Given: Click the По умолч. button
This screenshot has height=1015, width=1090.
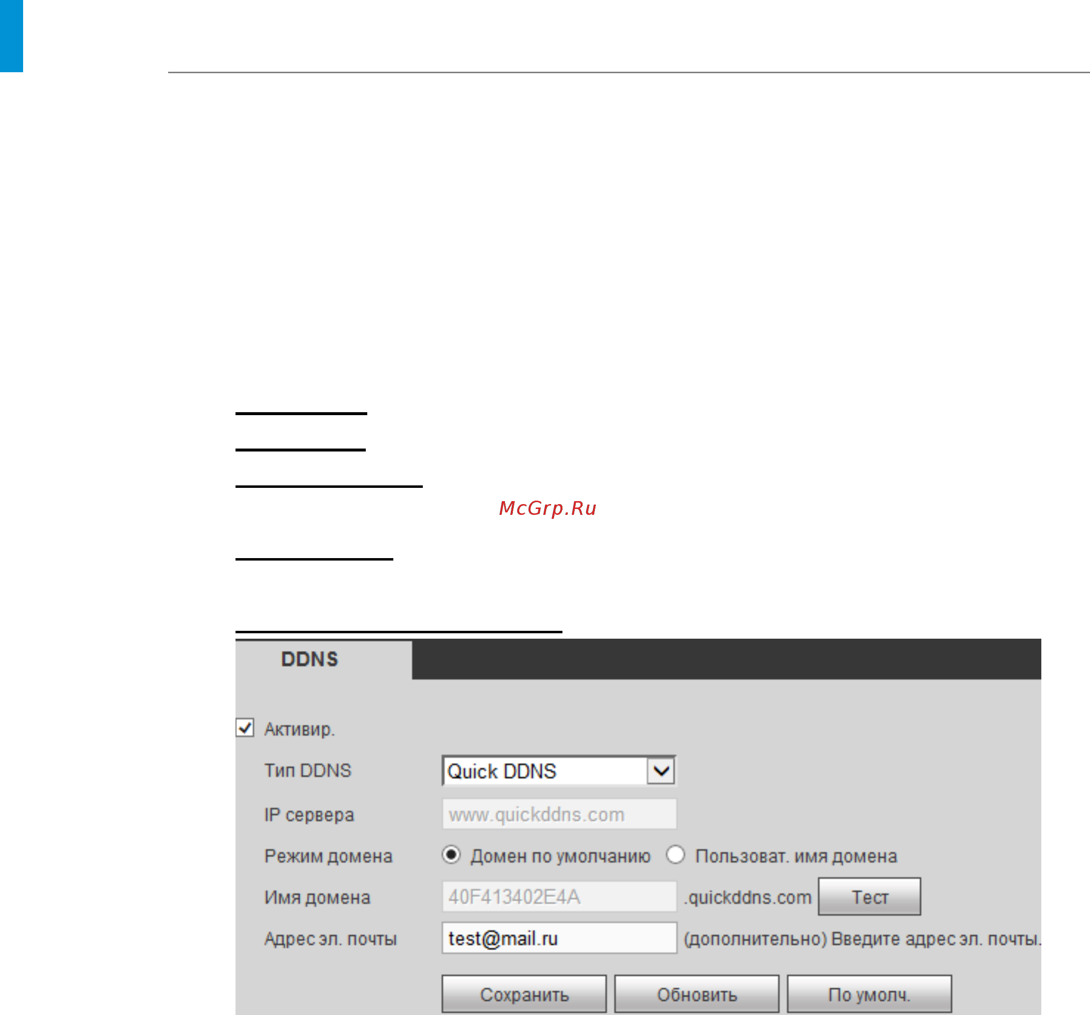Looking at the screenshot, I should 870,995.
